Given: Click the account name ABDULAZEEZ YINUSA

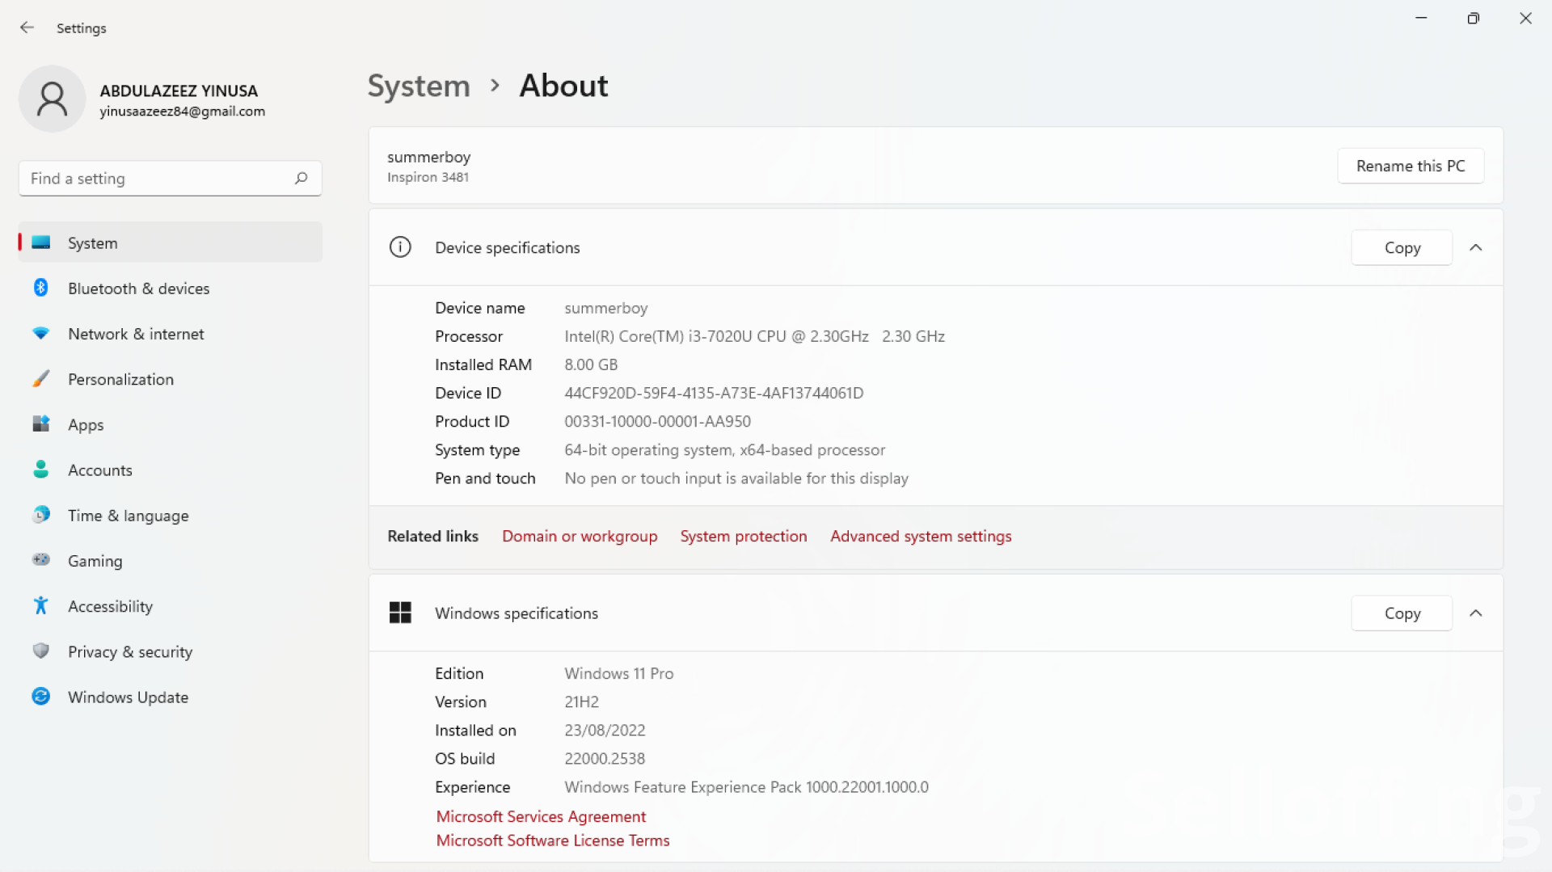Looking at the screenshot, I should (179, 91).
